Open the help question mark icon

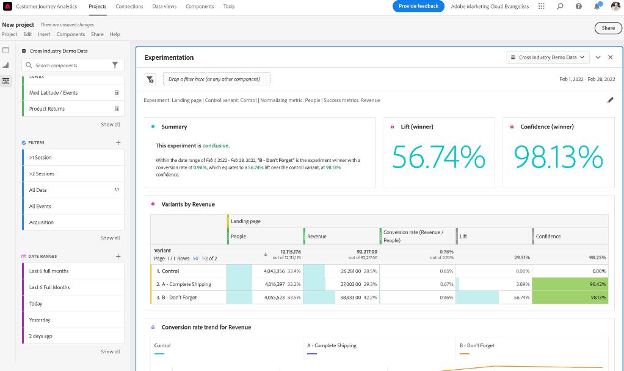tap(579, 6)
